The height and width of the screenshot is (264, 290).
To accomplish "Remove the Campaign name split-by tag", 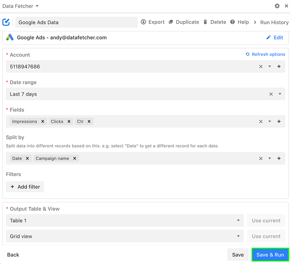I will 75,158.
